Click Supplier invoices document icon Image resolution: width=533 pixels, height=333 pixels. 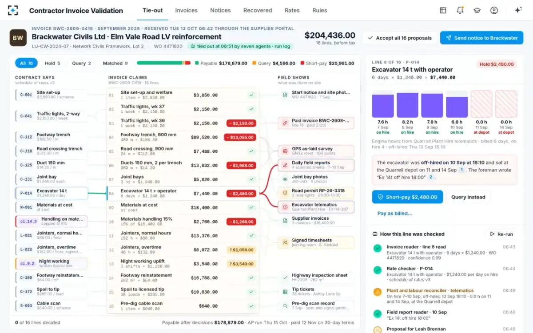pyautogui.click(x=285, y=221)
